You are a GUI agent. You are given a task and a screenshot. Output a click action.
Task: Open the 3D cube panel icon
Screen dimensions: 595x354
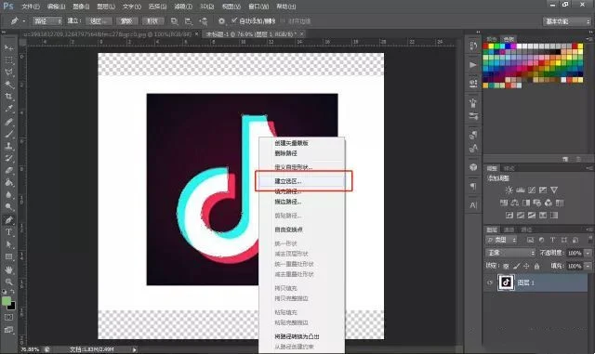[473, 167]
